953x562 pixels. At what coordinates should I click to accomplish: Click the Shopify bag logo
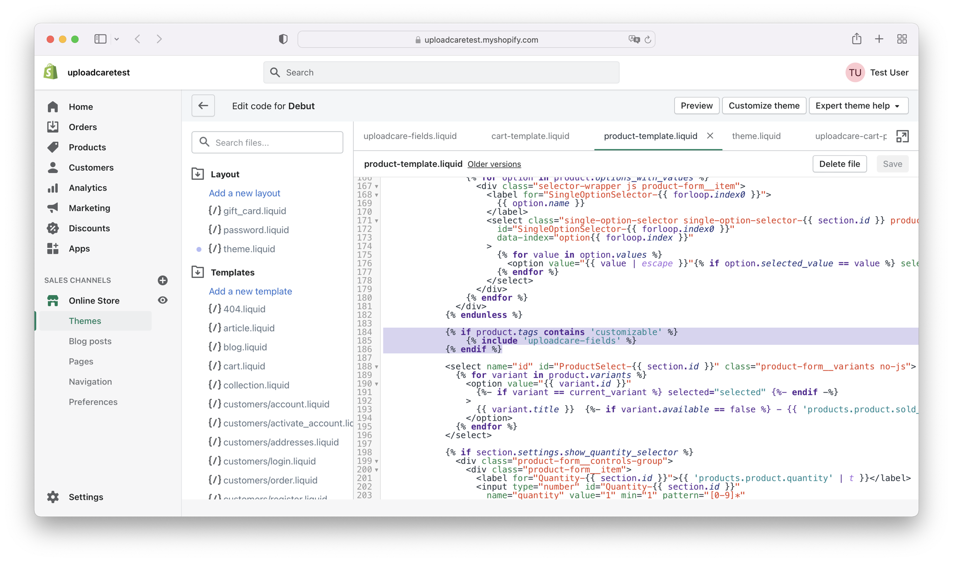[51, 72]
